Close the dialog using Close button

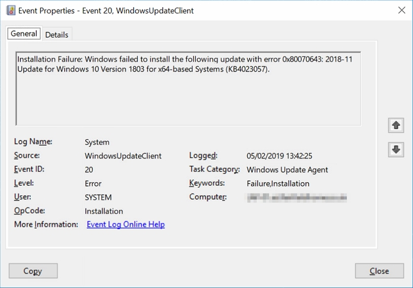tap(379, 271)
